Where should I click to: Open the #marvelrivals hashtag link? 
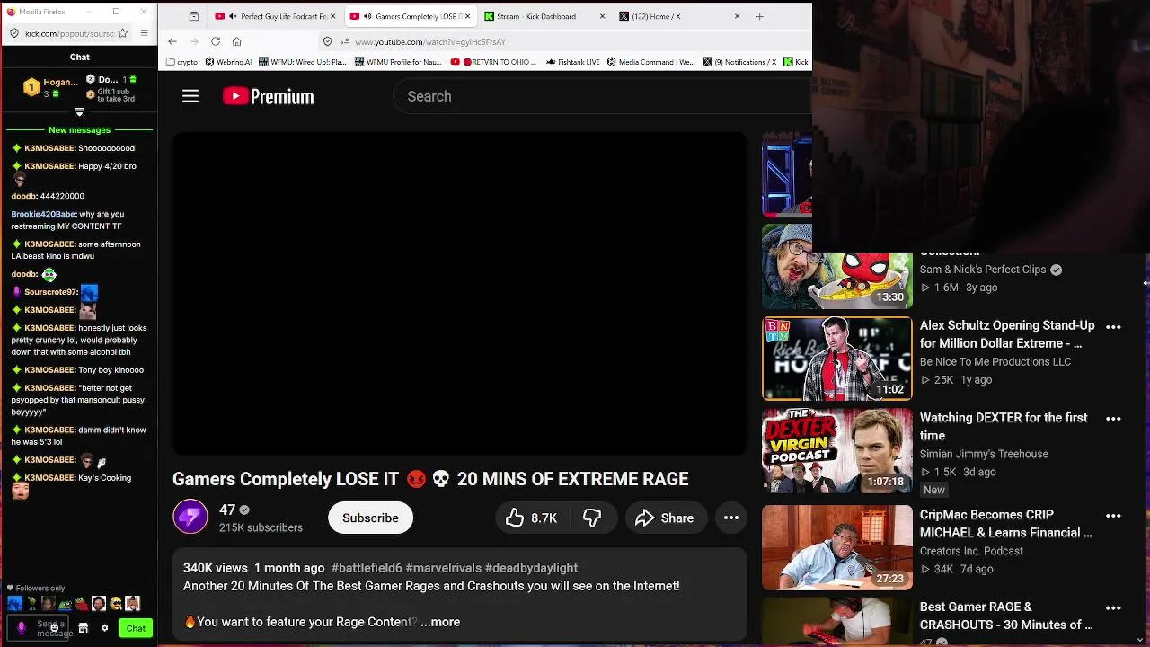click(x=443, y=568)
